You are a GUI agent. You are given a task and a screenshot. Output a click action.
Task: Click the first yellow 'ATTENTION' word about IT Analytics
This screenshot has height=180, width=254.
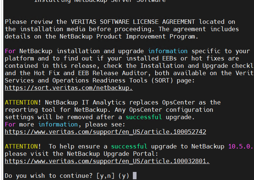(x=21, y=102)
